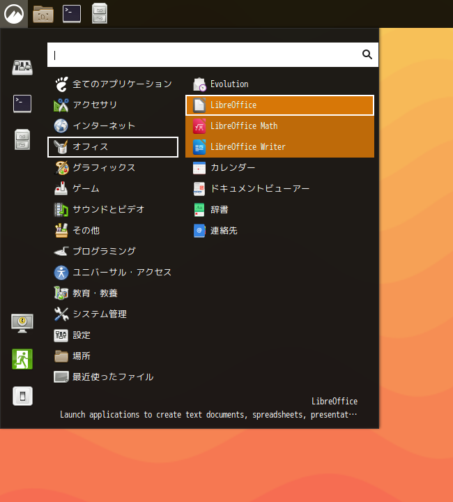Open the 教育・教養 category

click(x=113, y=294)
